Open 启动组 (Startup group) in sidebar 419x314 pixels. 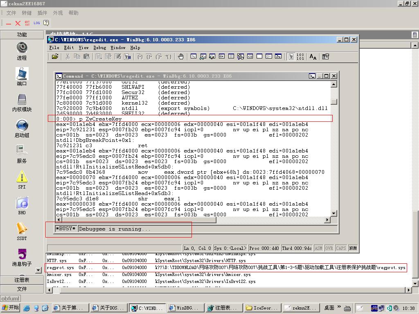(22, 128)
